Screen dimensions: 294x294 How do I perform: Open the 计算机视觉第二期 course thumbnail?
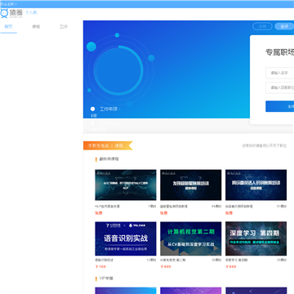point(191,238)
